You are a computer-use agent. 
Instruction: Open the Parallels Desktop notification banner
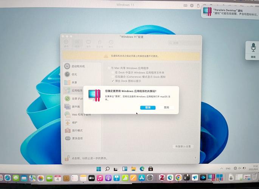[230, 12]
